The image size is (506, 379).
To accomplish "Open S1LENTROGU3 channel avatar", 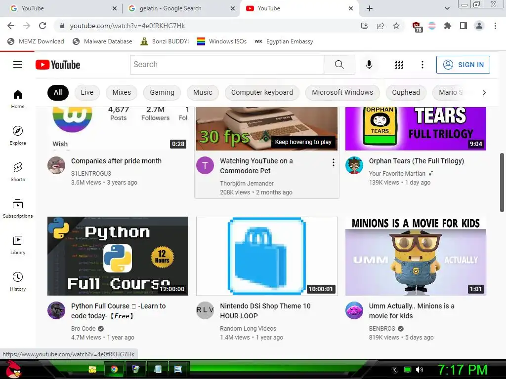I will 56,165.
